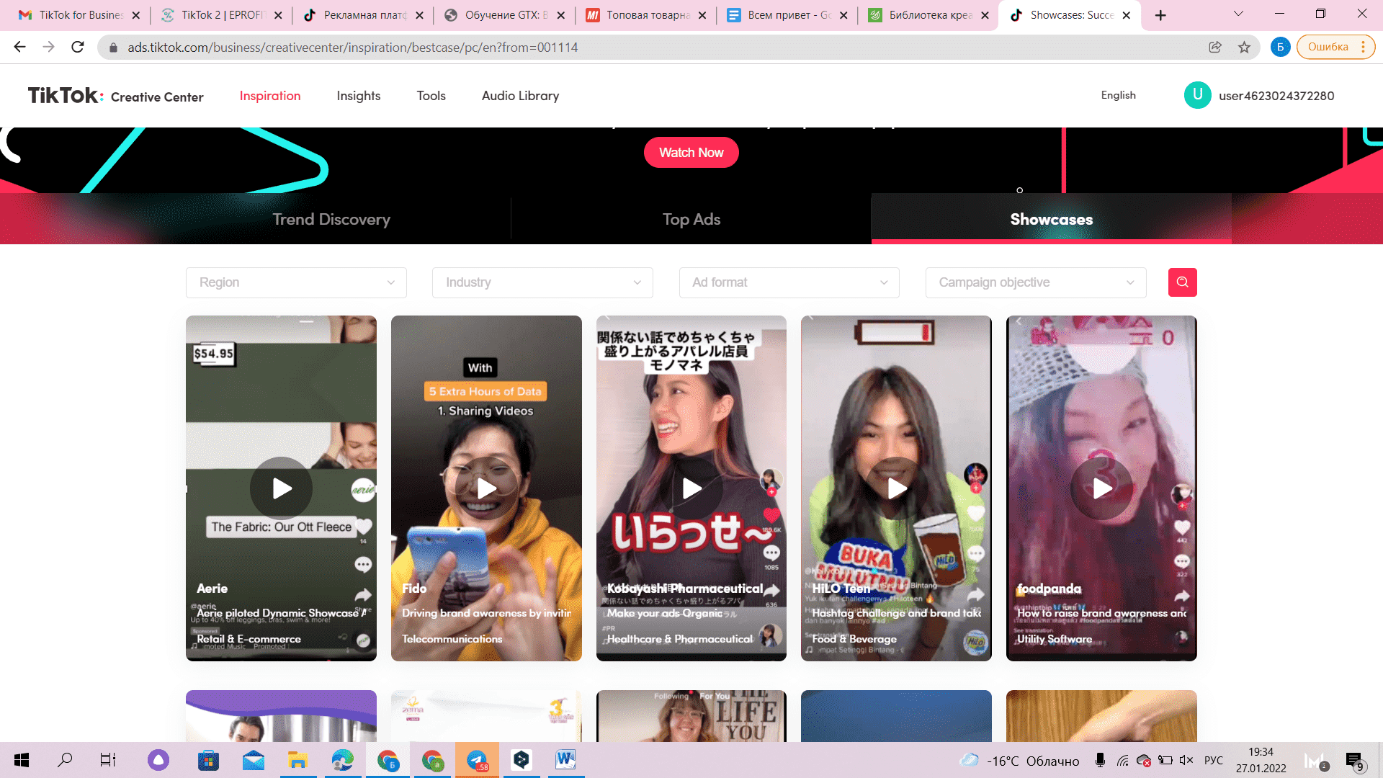The image size is (1383, 778).
Task: Play the HiLO Teen showcase video
Action: pyautogui.click(x=896, y=488)
